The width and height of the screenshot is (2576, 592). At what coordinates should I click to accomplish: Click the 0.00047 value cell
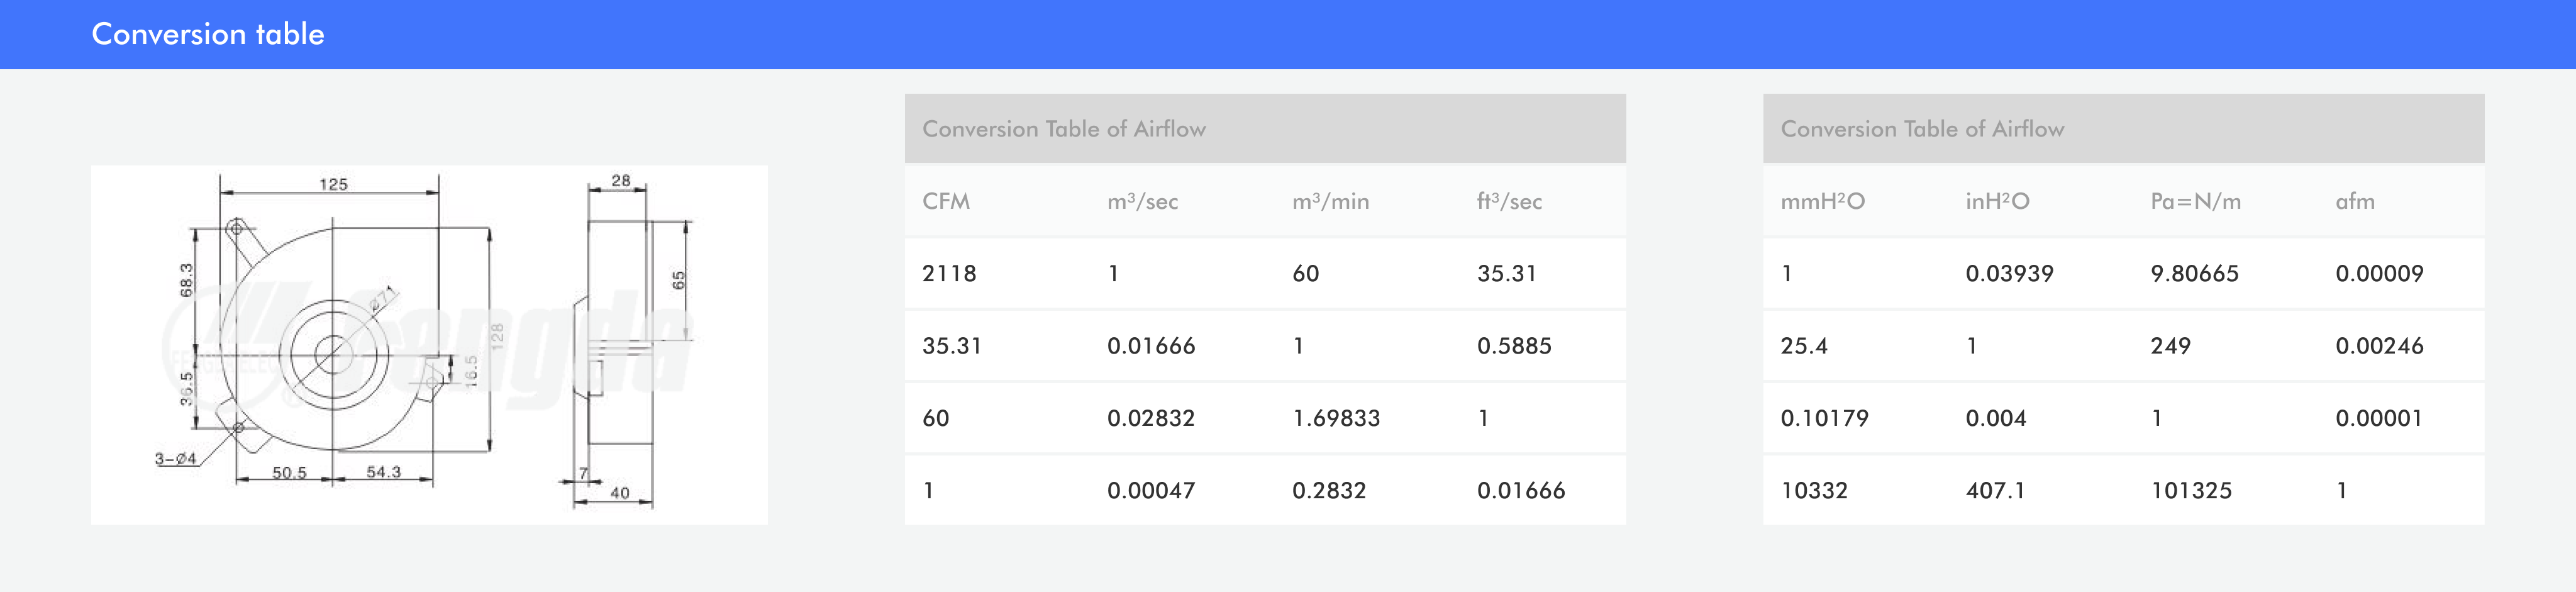coord(1151,490)
